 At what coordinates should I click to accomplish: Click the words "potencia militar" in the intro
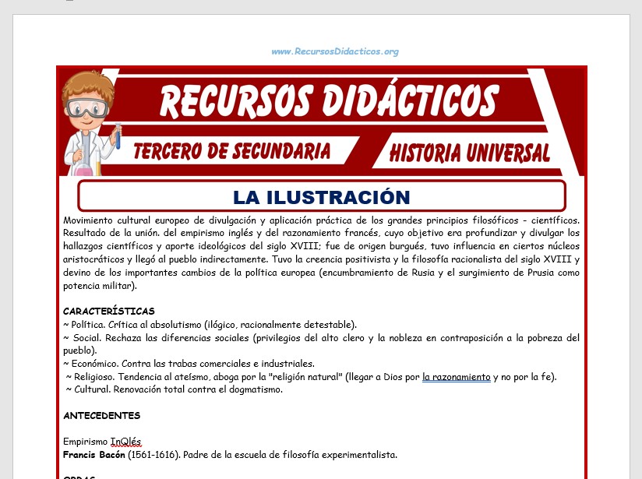pos(97,286)
